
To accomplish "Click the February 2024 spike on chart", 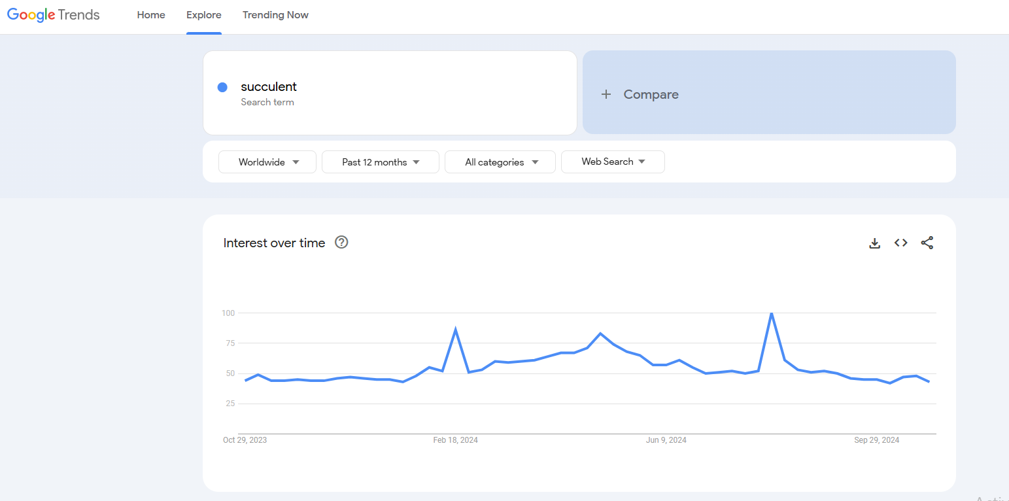I will click(455, 330).
